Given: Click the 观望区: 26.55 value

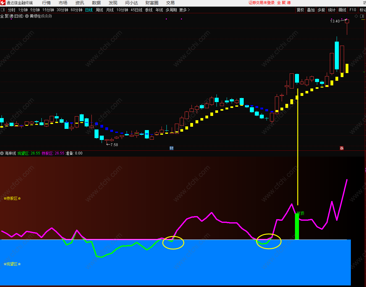Looking at the screenshot, I should click(29, 153).
